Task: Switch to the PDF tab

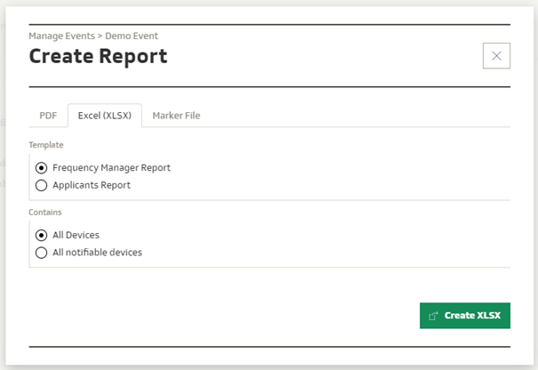Action: (48, 116)
